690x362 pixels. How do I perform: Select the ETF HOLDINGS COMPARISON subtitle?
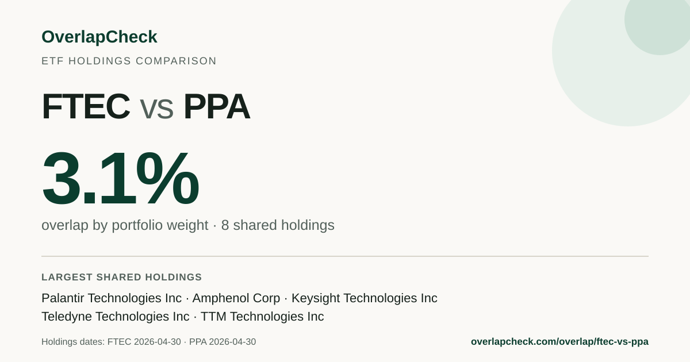click(129, 61)
